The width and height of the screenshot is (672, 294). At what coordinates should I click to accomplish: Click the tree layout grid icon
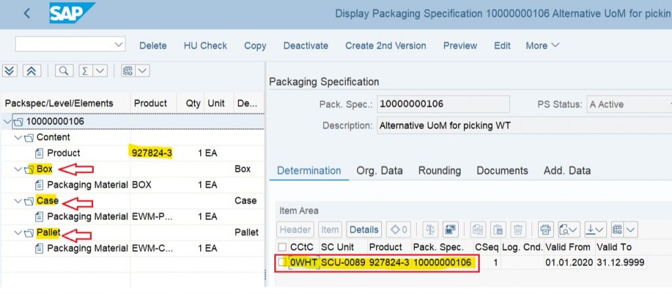click(x=128, y=71)
